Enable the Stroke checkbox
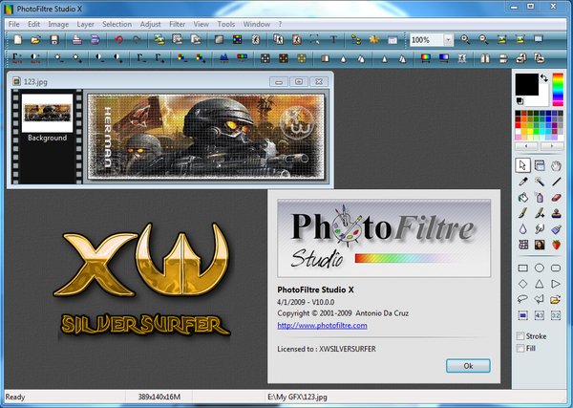The height and width of the screenshot is (408, 573). point(520,336)
